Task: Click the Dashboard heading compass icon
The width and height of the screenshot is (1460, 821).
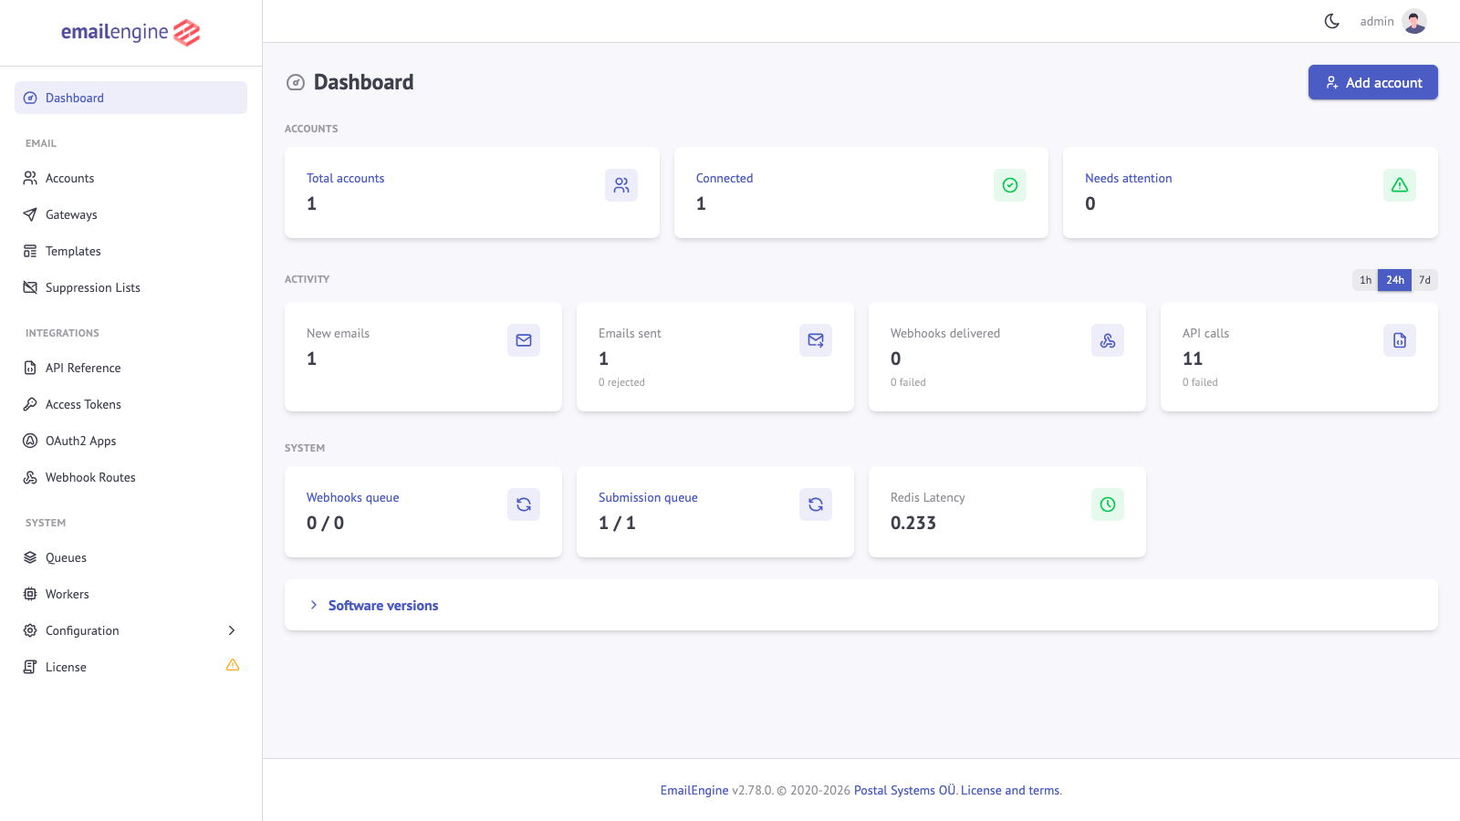Action: coord(296,83)
